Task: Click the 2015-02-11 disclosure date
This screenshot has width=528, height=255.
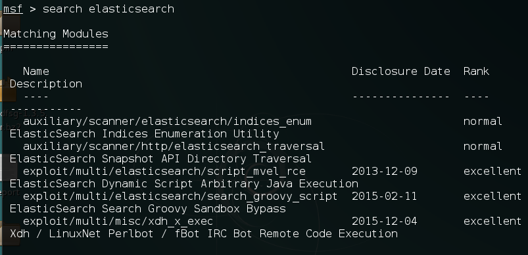Action: (385, 196)
